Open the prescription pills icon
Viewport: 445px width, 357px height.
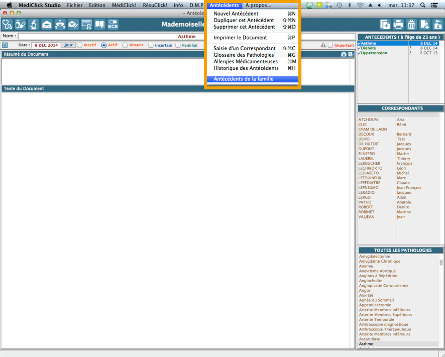pos(20,24)
